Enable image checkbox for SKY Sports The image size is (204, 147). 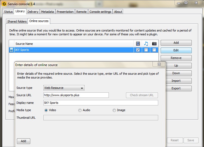click(x=154, y=50)
